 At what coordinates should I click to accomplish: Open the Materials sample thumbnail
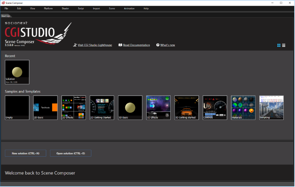coord(243,108)
